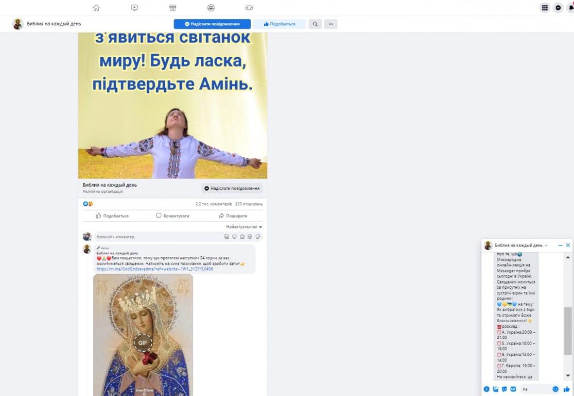Click Надіслати повідомлення below the cover photo

pyautogui.click(x=232, y=188)
